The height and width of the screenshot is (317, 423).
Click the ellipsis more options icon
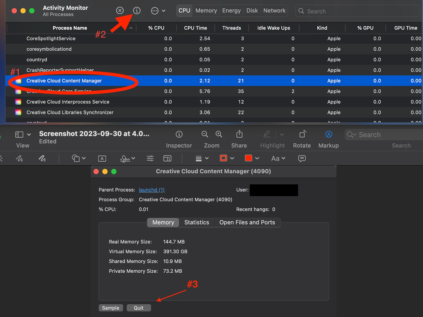pos(155,11)
